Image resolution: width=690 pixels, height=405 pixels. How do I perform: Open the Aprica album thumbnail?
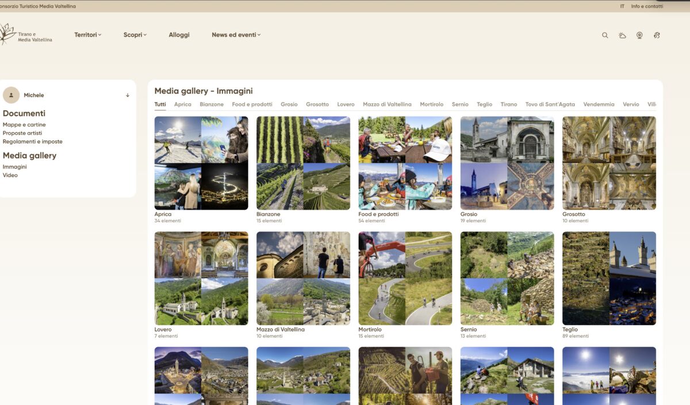(201, 163)
